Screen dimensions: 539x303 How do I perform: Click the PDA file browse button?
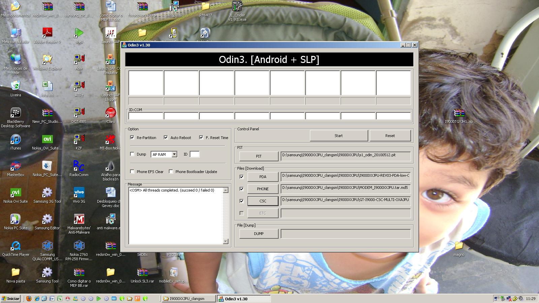[263, 177]
